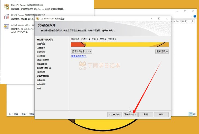The height and width of the screenshot is (134, 199).
Task: Click 选中 1 个项目 status text
Action: pyautogui.click(x=28, y=114)
